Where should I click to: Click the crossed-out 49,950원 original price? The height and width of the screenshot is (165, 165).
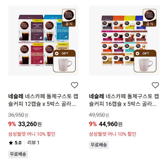click(x=99, y=115)
